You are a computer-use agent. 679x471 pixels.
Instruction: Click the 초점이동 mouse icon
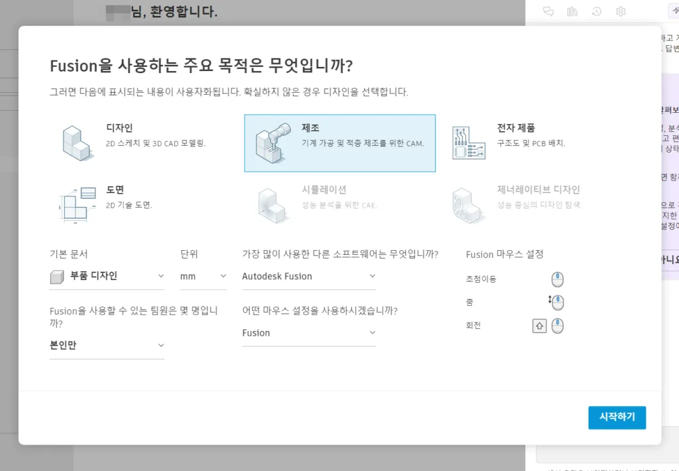pos(557,279)
